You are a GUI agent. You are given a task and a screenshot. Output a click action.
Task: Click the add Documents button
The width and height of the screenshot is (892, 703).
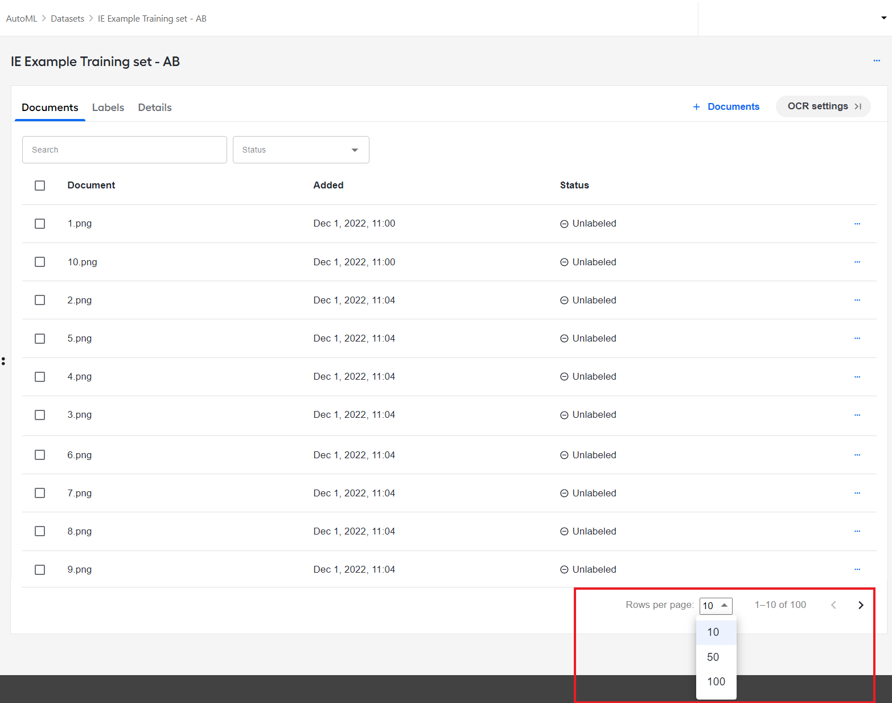click(x=726, y=106)
